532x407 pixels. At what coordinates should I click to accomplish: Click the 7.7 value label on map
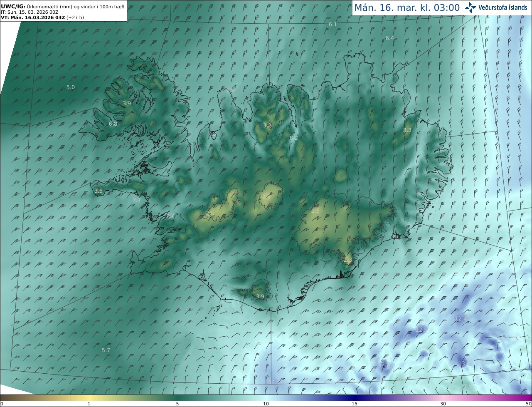pyautogui.click(x=136, y=200)
